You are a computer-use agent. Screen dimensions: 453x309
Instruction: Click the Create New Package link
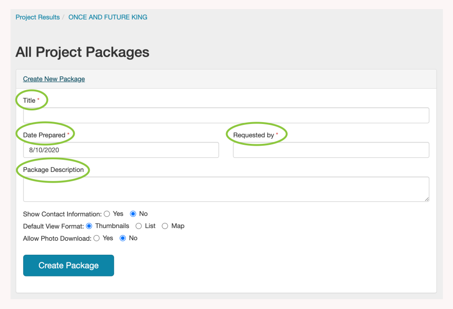[54, 79]
